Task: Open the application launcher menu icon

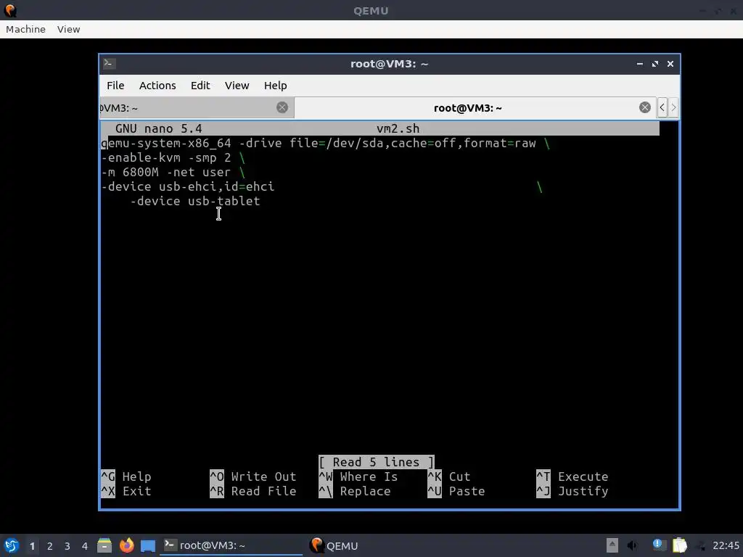Action: tap(12, 545)
